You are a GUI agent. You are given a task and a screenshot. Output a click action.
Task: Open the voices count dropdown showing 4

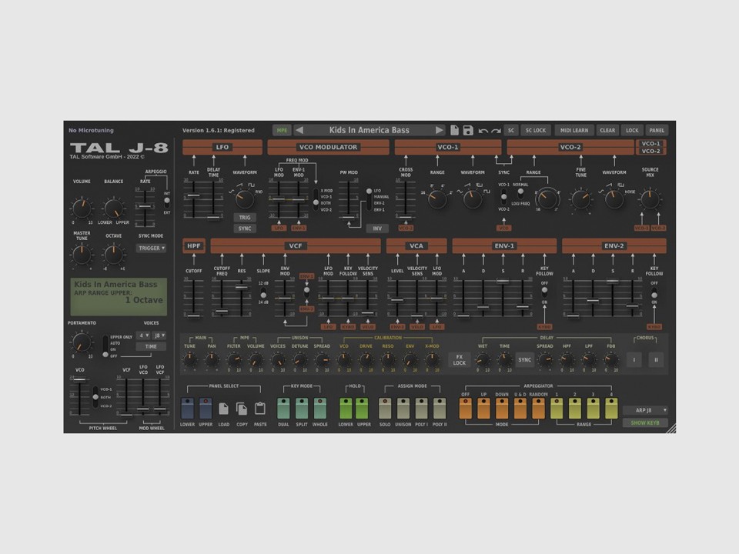click(x=143, y=335)
